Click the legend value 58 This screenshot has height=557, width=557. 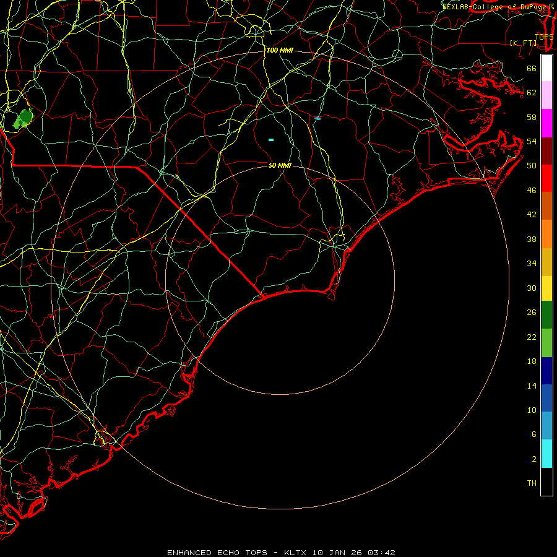tap(532, 117)
